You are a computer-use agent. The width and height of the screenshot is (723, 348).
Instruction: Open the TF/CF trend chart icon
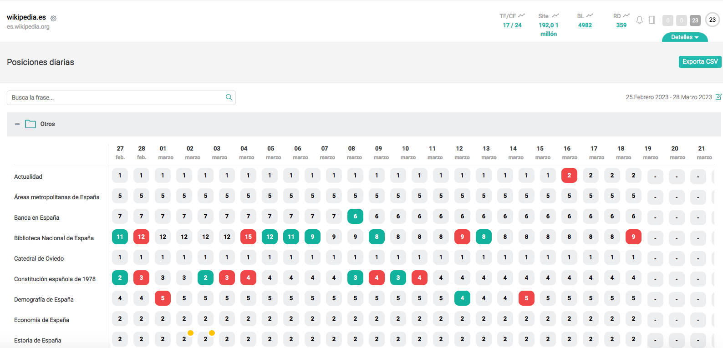point(522,15)
